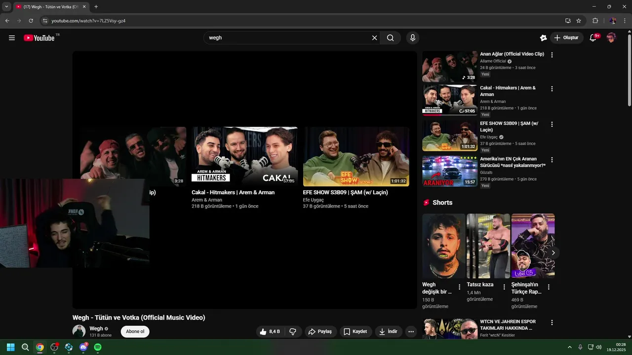Open a new browser tab
The image size is (632, 355).
(x=96, y=7)
